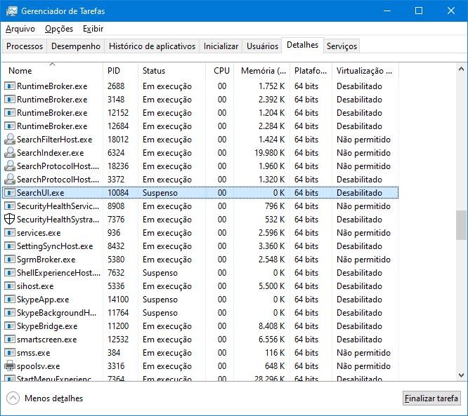Click the SecurityHealthSystray shield icon
Screen dimensions: 468x416
click(x=10, y=220)
